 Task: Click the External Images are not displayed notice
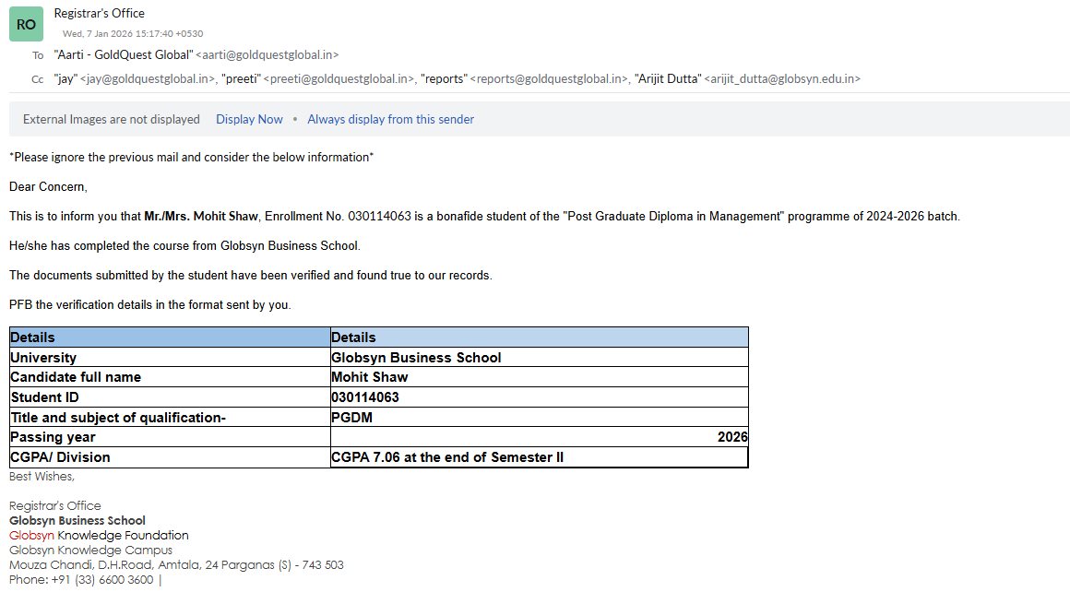tap(111, 119)
